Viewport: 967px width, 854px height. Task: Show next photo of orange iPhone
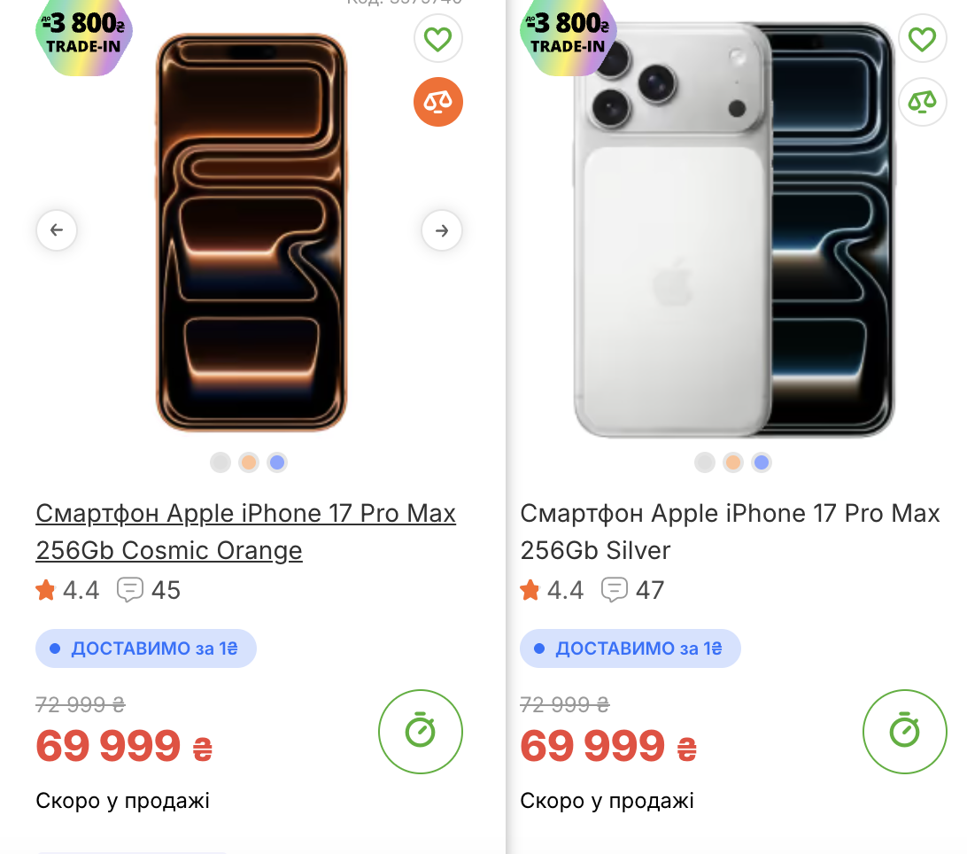[x=442, y=230]
